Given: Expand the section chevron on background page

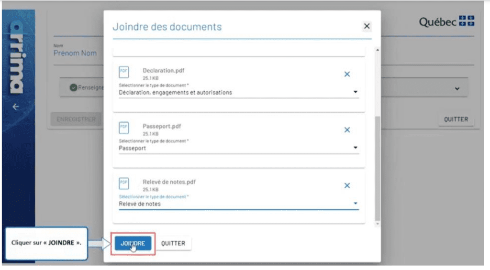Looking at the screenshot, I should point(457,89).
